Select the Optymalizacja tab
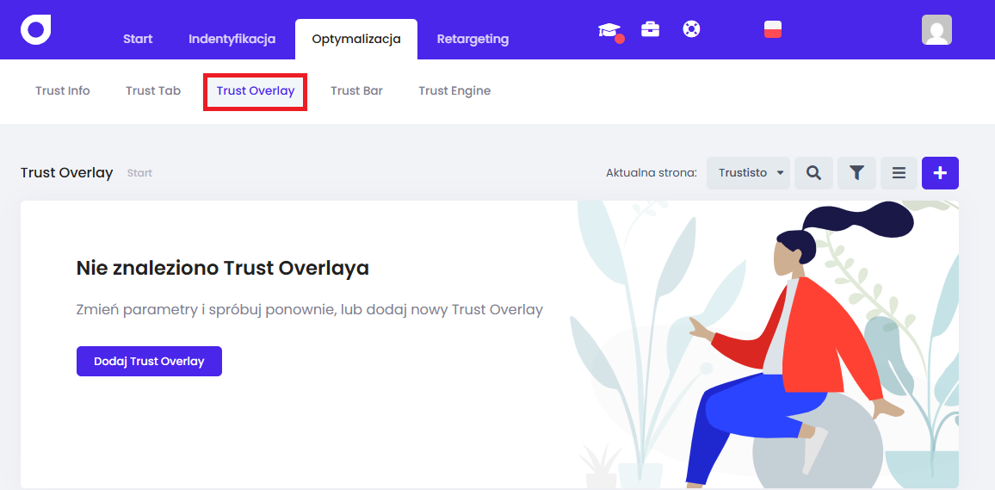The image size is (995, 490). tap(356, 40)
